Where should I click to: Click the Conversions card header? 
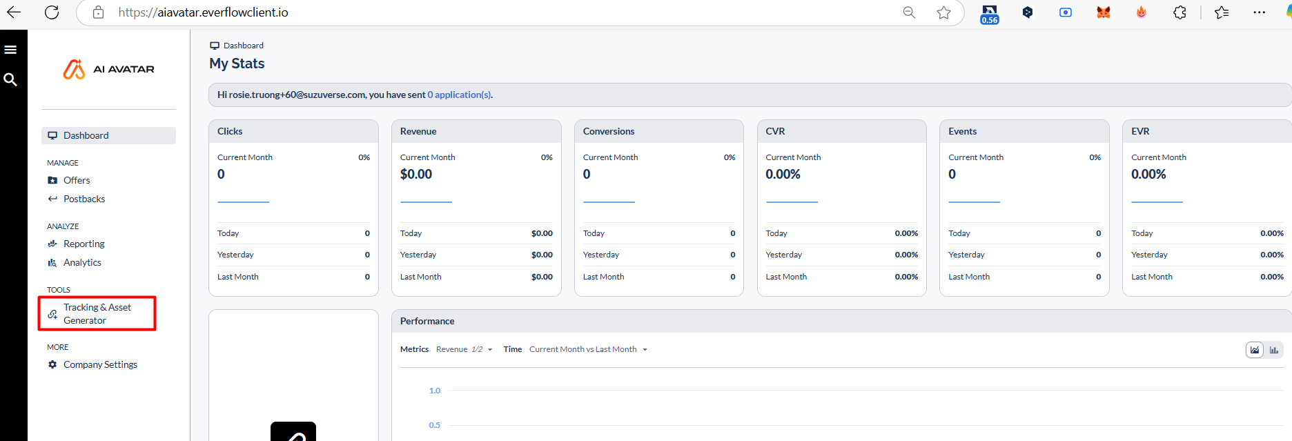pyautogui.click(x=659, y=131)
